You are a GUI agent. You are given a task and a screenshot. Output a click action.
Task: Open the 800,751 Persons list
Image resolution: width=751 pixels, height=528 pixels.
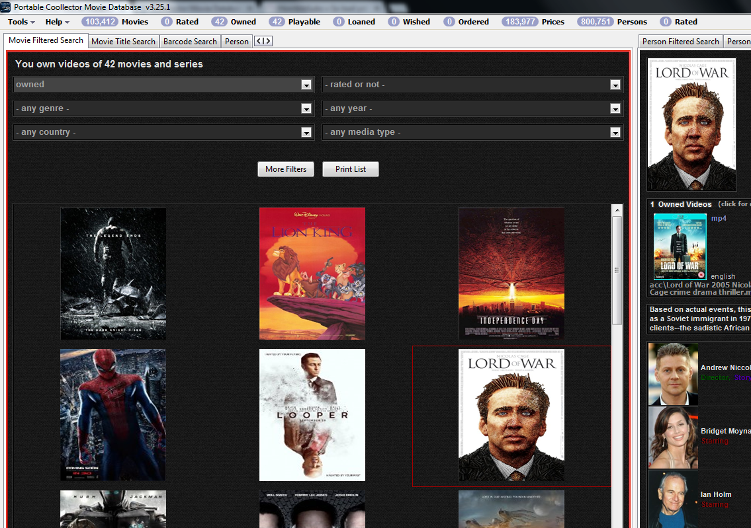point(612,22)
